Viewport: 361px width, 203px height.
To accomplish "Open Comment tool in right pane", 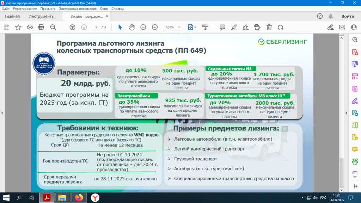I will (355, 149).
